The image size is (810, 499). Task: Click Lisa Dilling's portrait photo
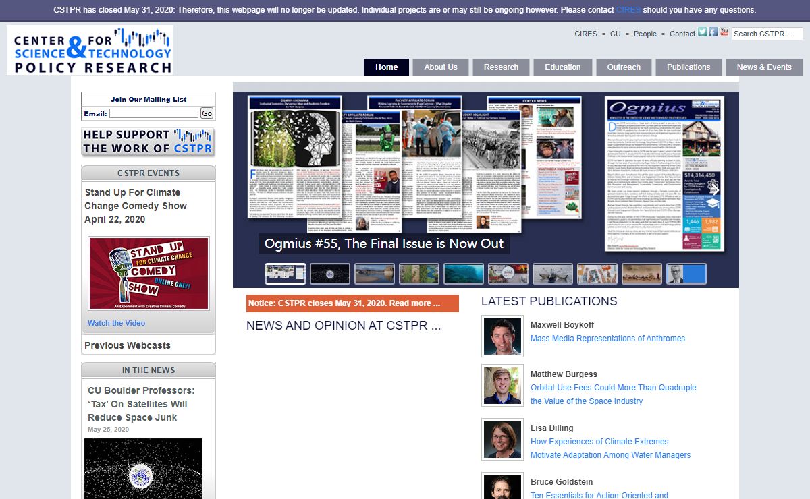503,440
